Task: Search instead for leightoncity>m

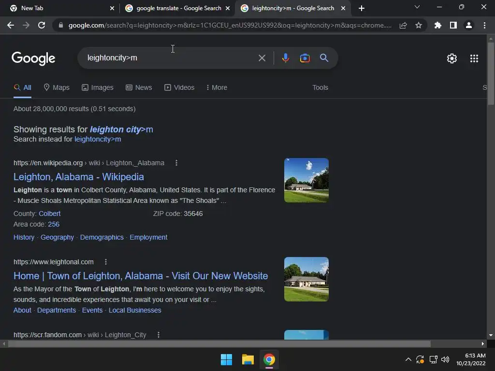Action: [98, 139]
